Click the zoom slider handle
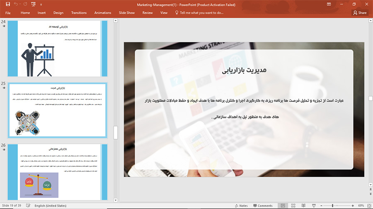The width and height of the screenshot is (373, 209). click(333, 205)
